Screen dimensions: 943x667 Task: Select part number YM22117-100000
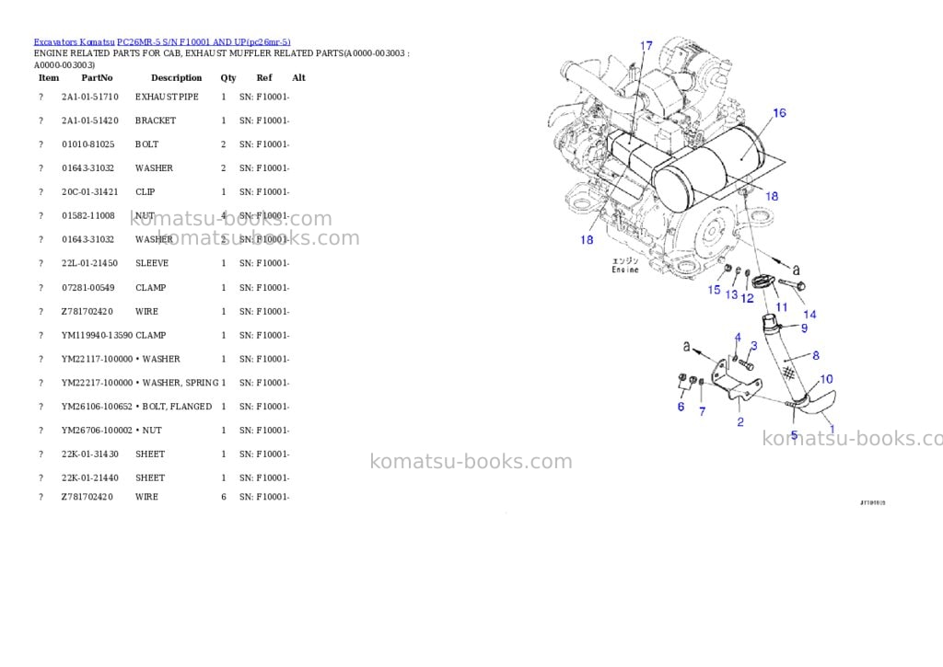point(98,359)
